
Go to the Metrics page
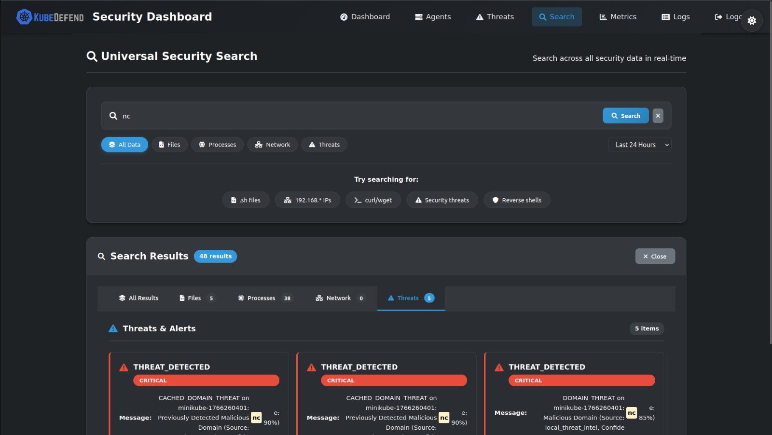coord(618,17)
